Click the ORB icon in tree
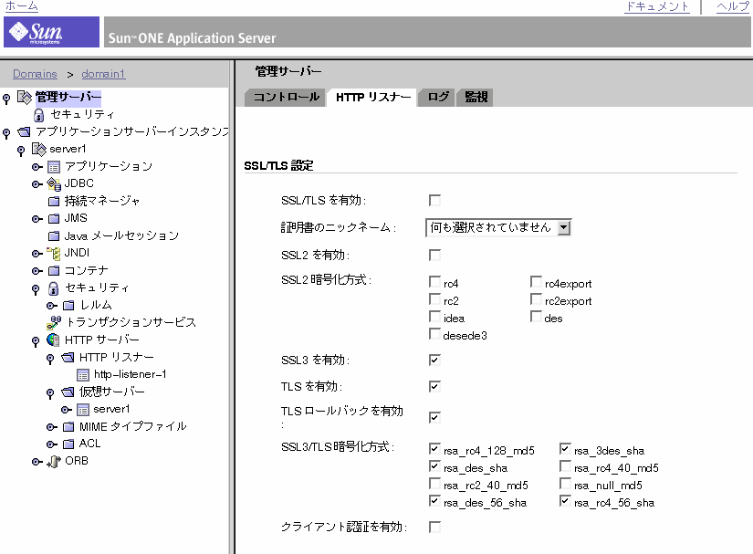Screen dimensions: 753x554 pos(54,461)
